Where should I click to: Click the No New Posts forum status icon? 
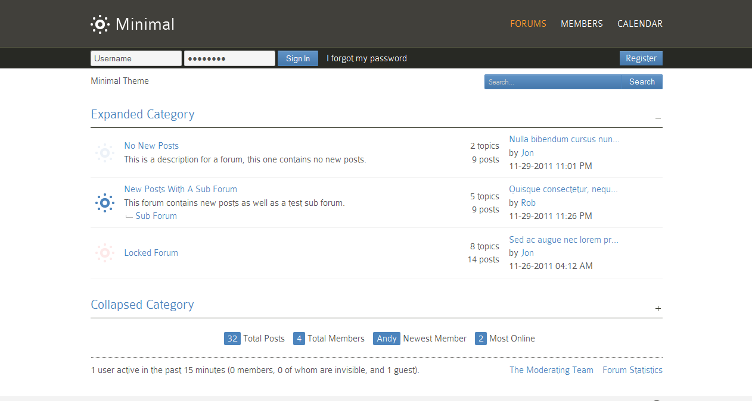point(105,153)
